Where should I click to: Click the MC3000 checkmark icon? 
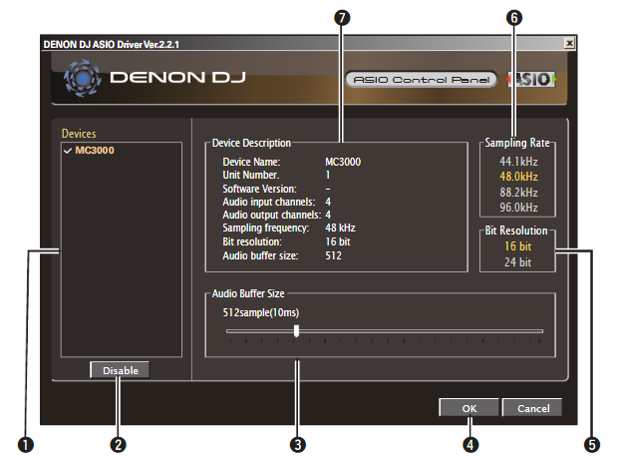68,151
